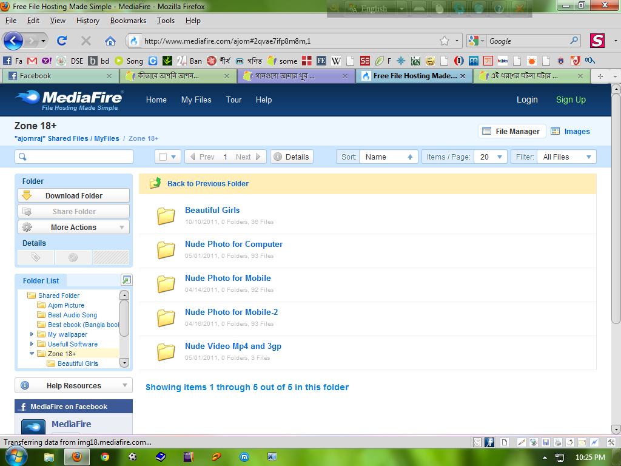
Task: Click the Sign Up link
Action: pyautogui.click(x=571, y=100)
